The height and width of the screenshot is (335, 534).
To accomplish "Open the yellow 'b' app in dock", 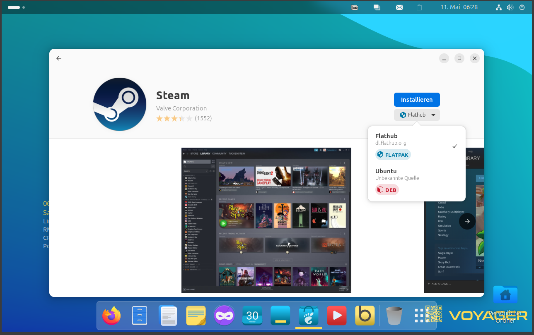I will (x=365, y=316).
